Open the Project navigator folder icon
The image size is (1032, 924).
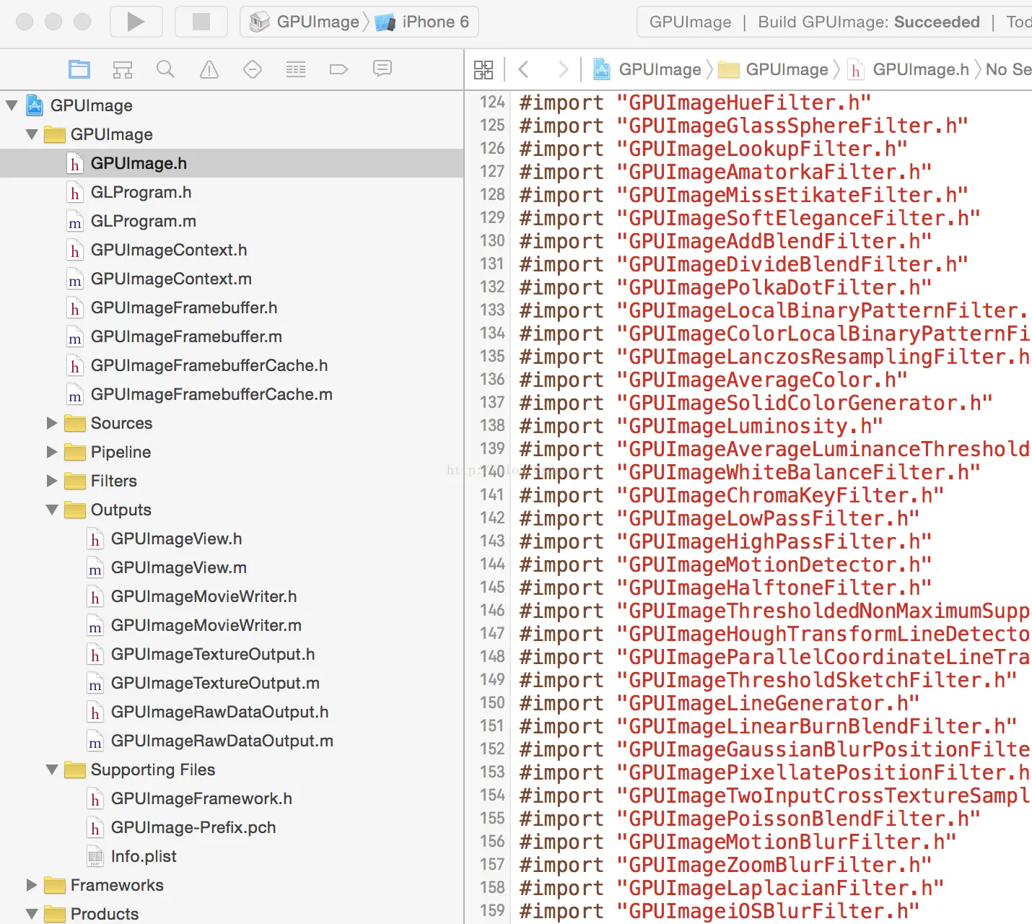coord(79,69)
